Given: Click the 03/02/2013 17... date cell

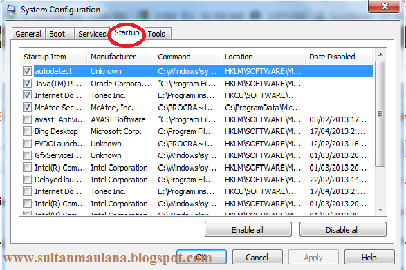Looking at the screenshot, I should coord(338,119).
